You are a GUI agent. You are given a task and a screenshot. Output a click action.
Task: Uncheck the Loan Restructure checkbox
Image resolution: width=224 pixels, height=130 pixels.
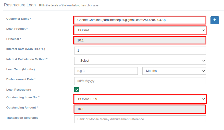tap(77, 90)
